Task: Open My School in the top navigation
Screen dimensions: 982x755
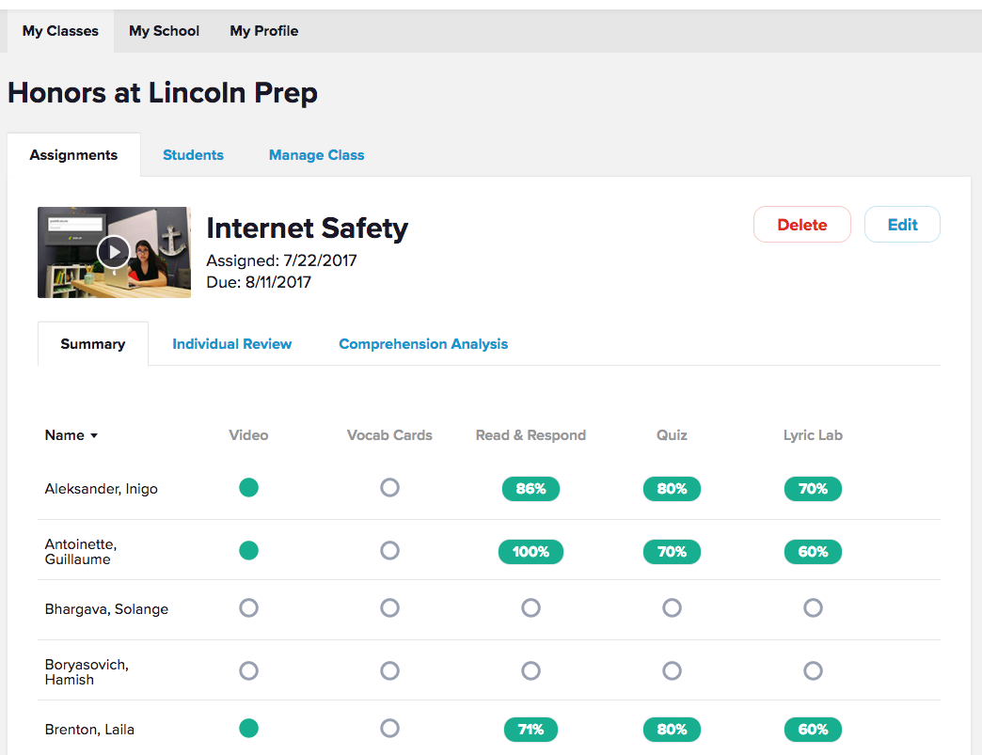Action: [x=164, y=31]
